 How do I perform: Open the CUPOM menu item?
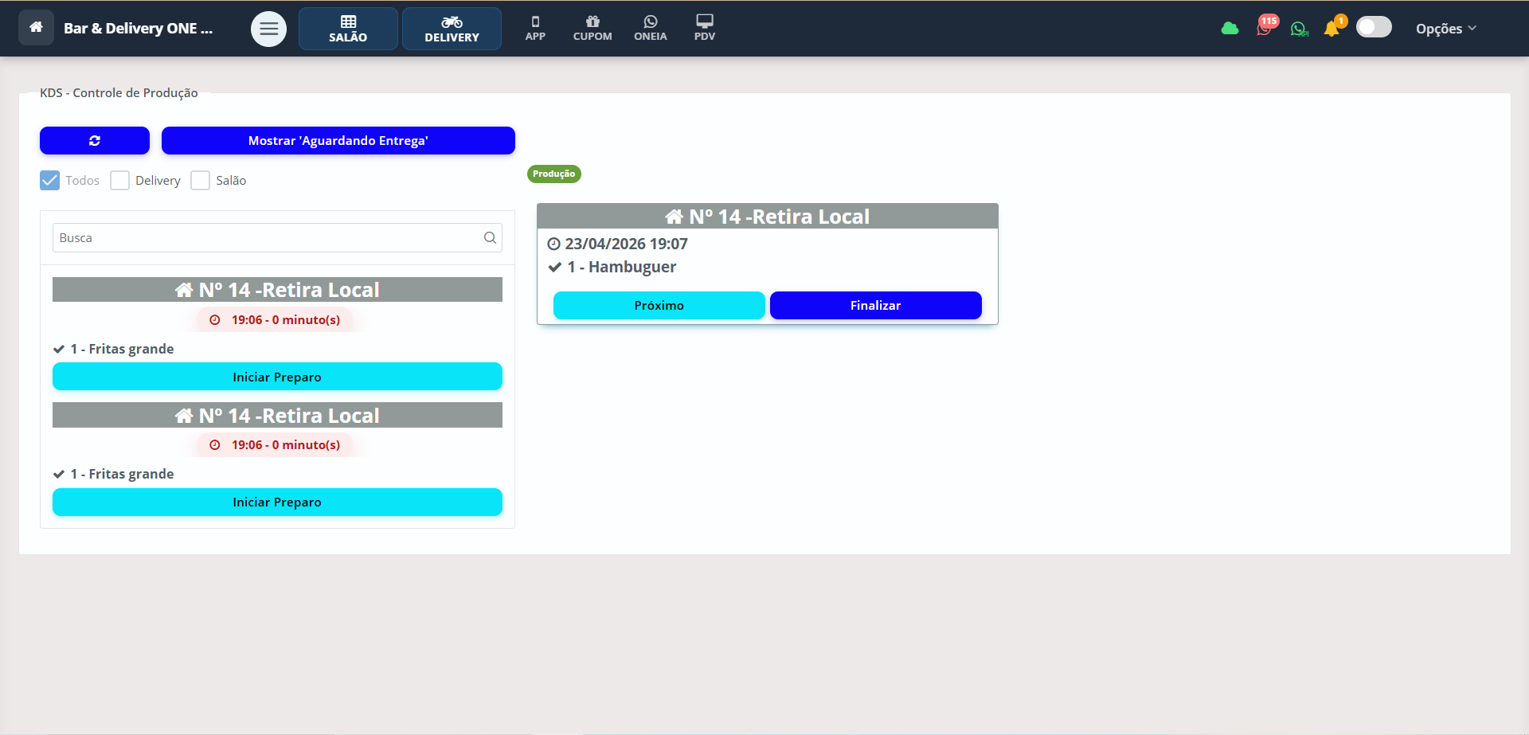[592, 29]
